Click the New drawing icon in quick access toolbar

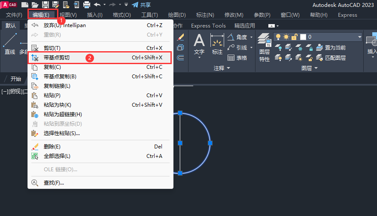point(25,5)
